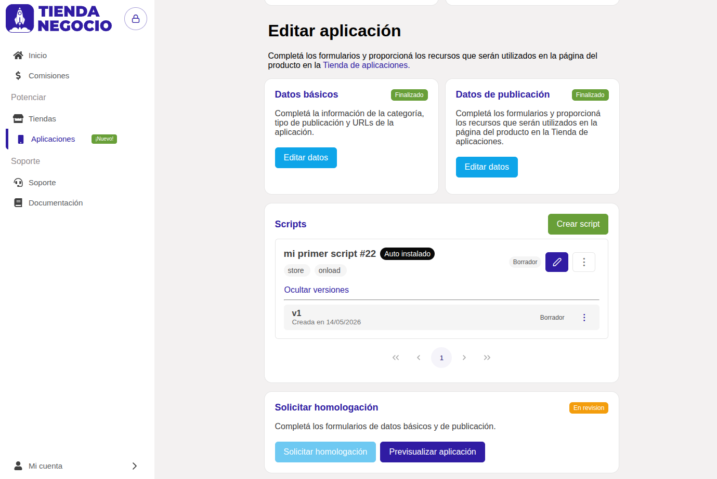Go to first page of scripts

pyautogui.click(x=396, y=358)
